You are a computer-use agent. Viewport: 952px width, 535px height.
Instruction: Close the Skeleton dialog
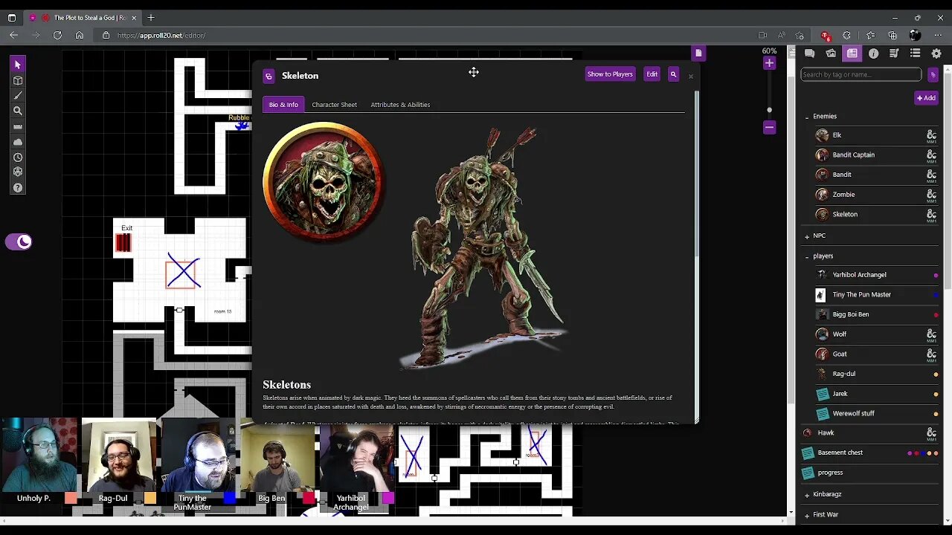coord(690,76)
